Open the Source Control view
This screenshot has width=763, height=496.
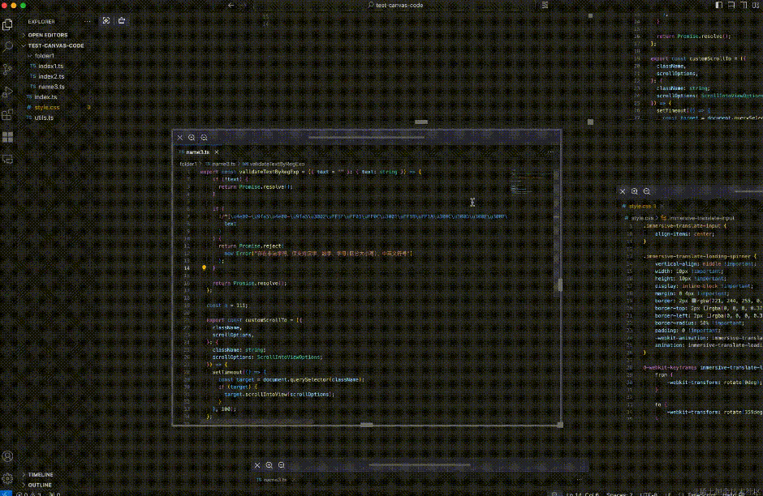tap(7, 70)
